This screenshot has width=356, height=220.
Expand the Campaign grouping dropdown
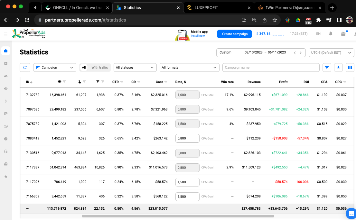pos(55,68)
